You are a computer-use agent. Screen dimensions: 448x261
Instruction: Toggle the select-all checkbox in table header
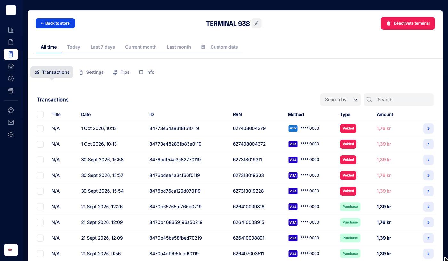coord(40,114)
